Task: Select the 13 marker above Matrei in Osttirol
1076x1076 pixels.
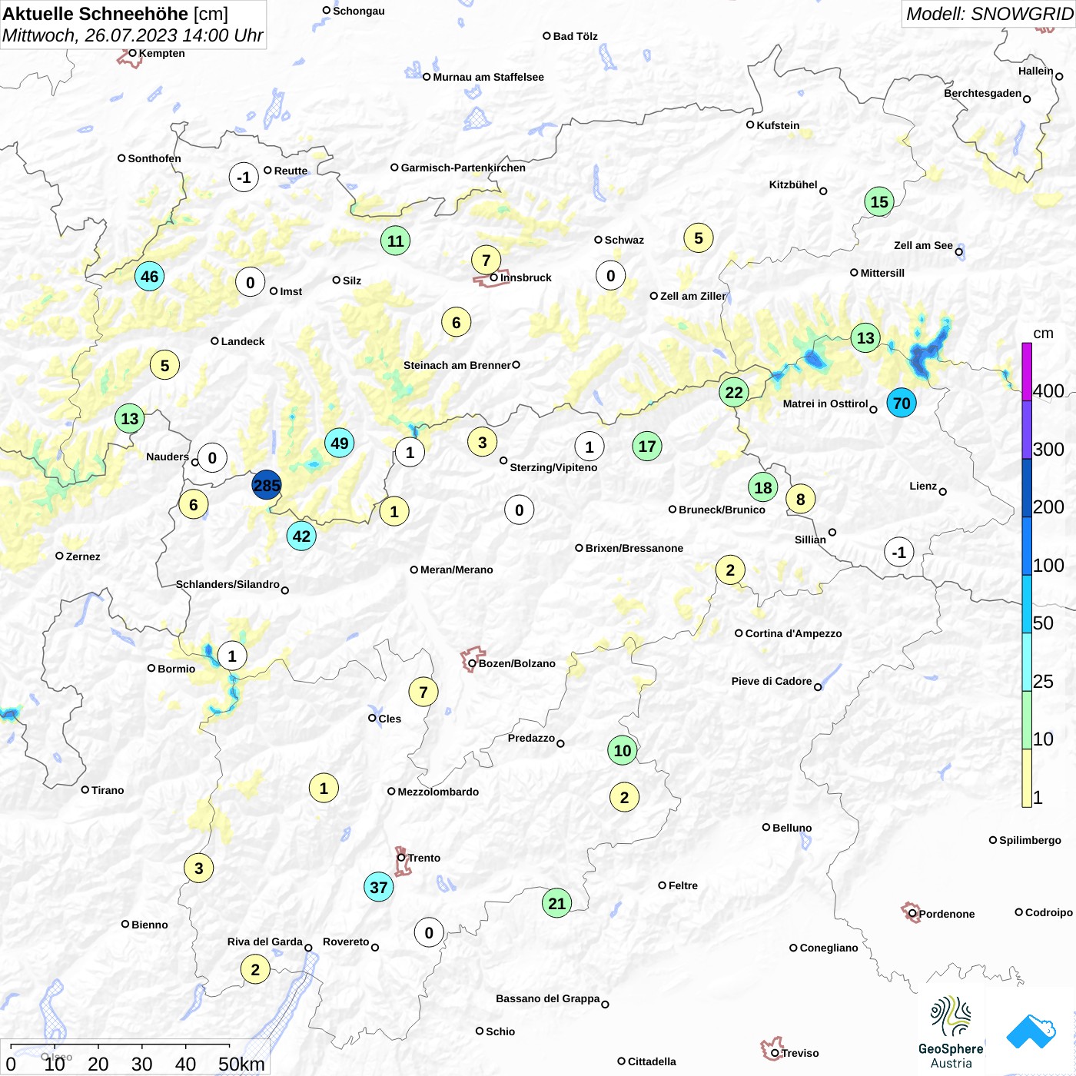Action: pyautogui.click(x=865, y=337)
